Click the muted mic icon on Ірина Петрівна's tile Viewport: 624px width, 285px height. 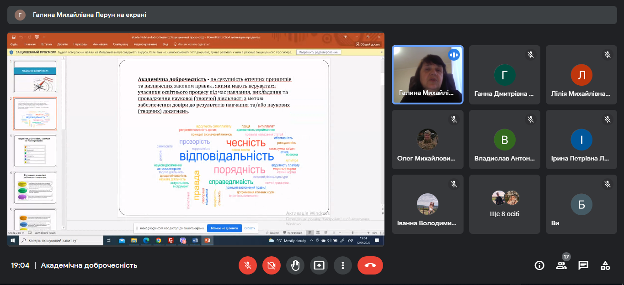608,119
